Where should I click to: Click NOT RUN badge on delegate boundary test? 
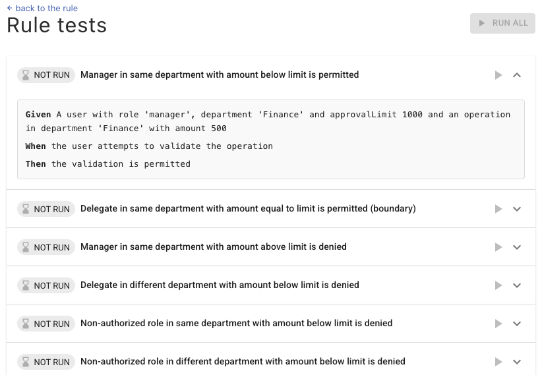coord(45,209)
